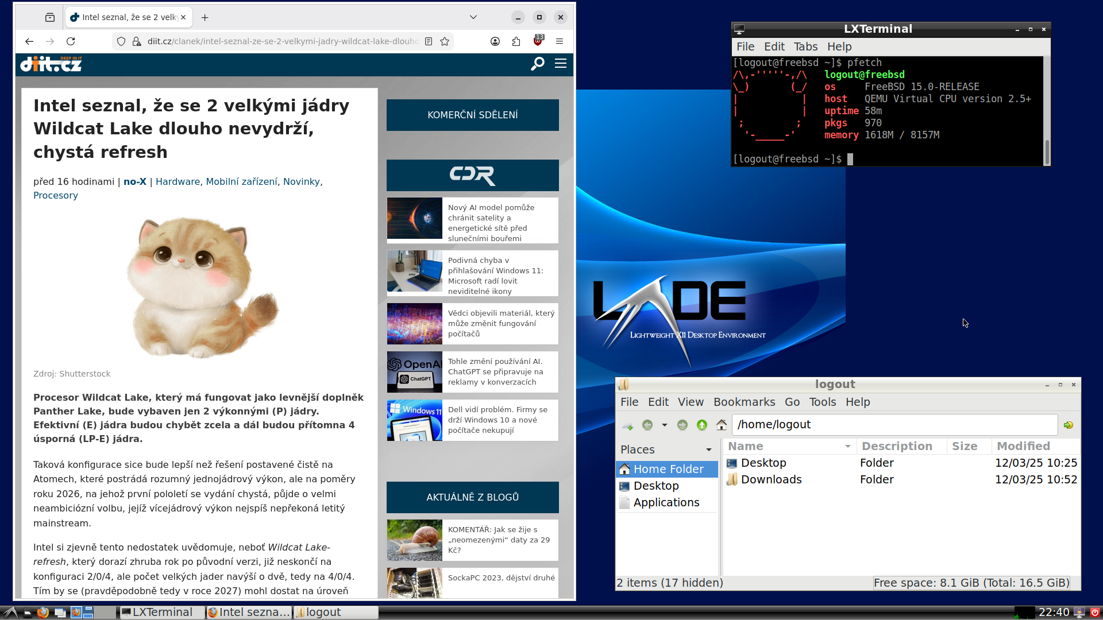Expand the back history dropdown arrow
The height and width of the screenshot is (620, 1103).
pos(665,425)
